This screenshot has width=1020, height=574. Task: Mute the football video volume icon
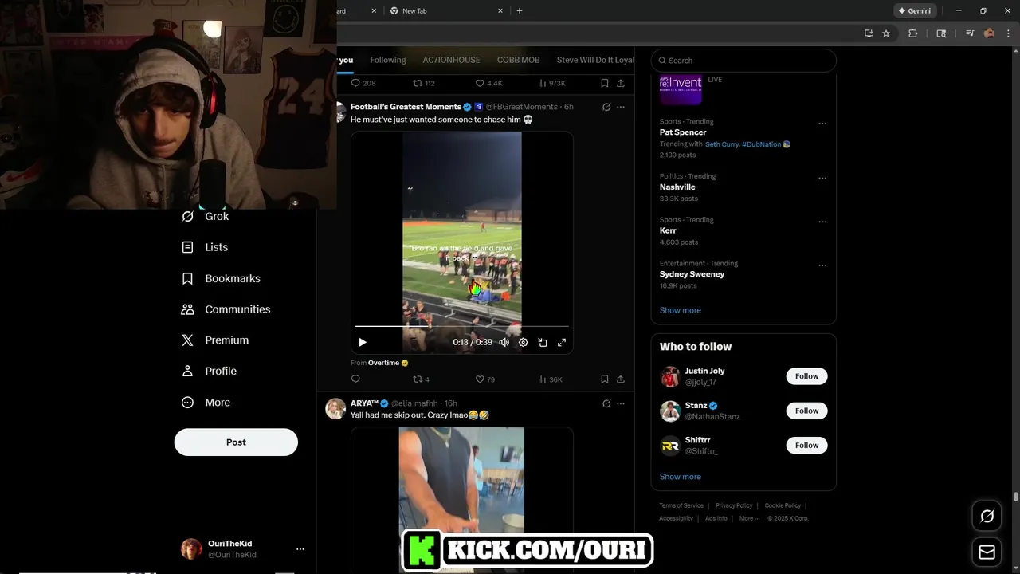(x=504, y=342)
